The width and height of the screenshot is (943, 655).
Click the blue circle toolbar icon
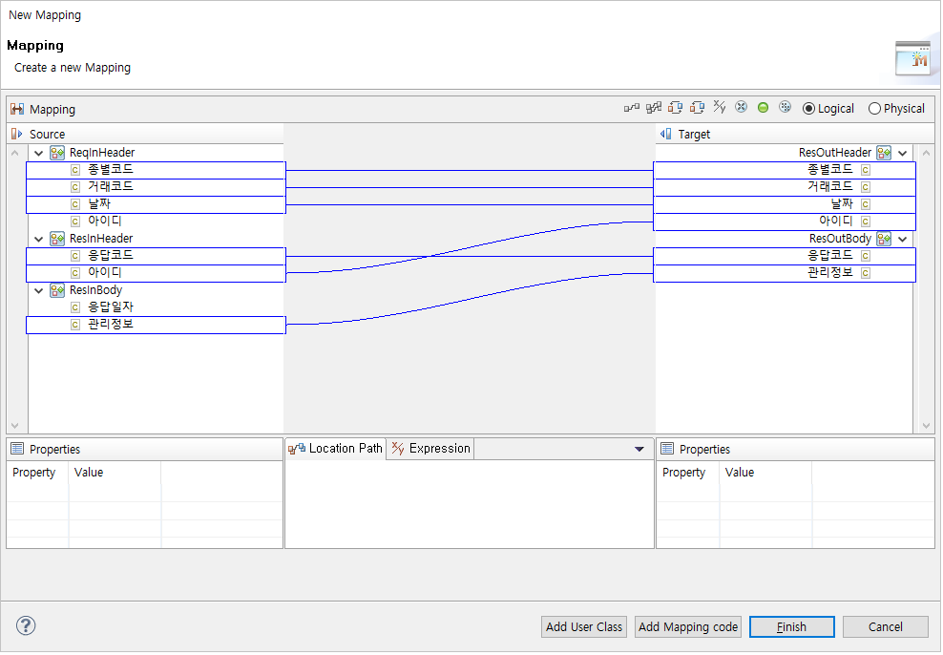coord(785,107)
